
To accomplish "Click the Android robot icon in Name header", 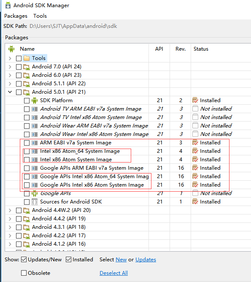I will click(11, 49).
